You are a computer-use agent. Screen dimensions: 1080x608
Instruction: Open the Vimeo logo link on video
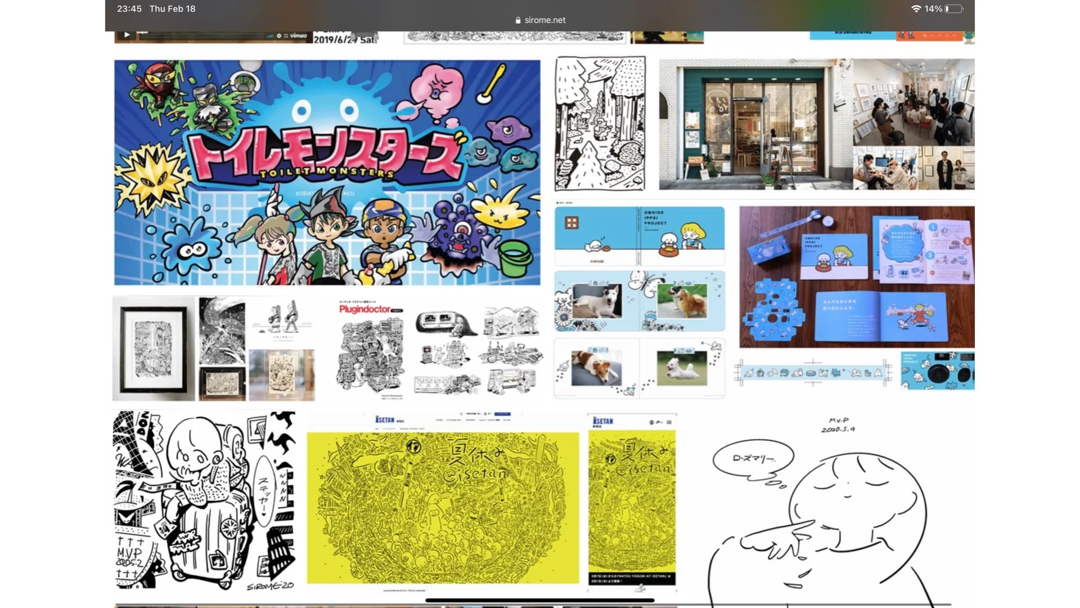pos(299,35)
